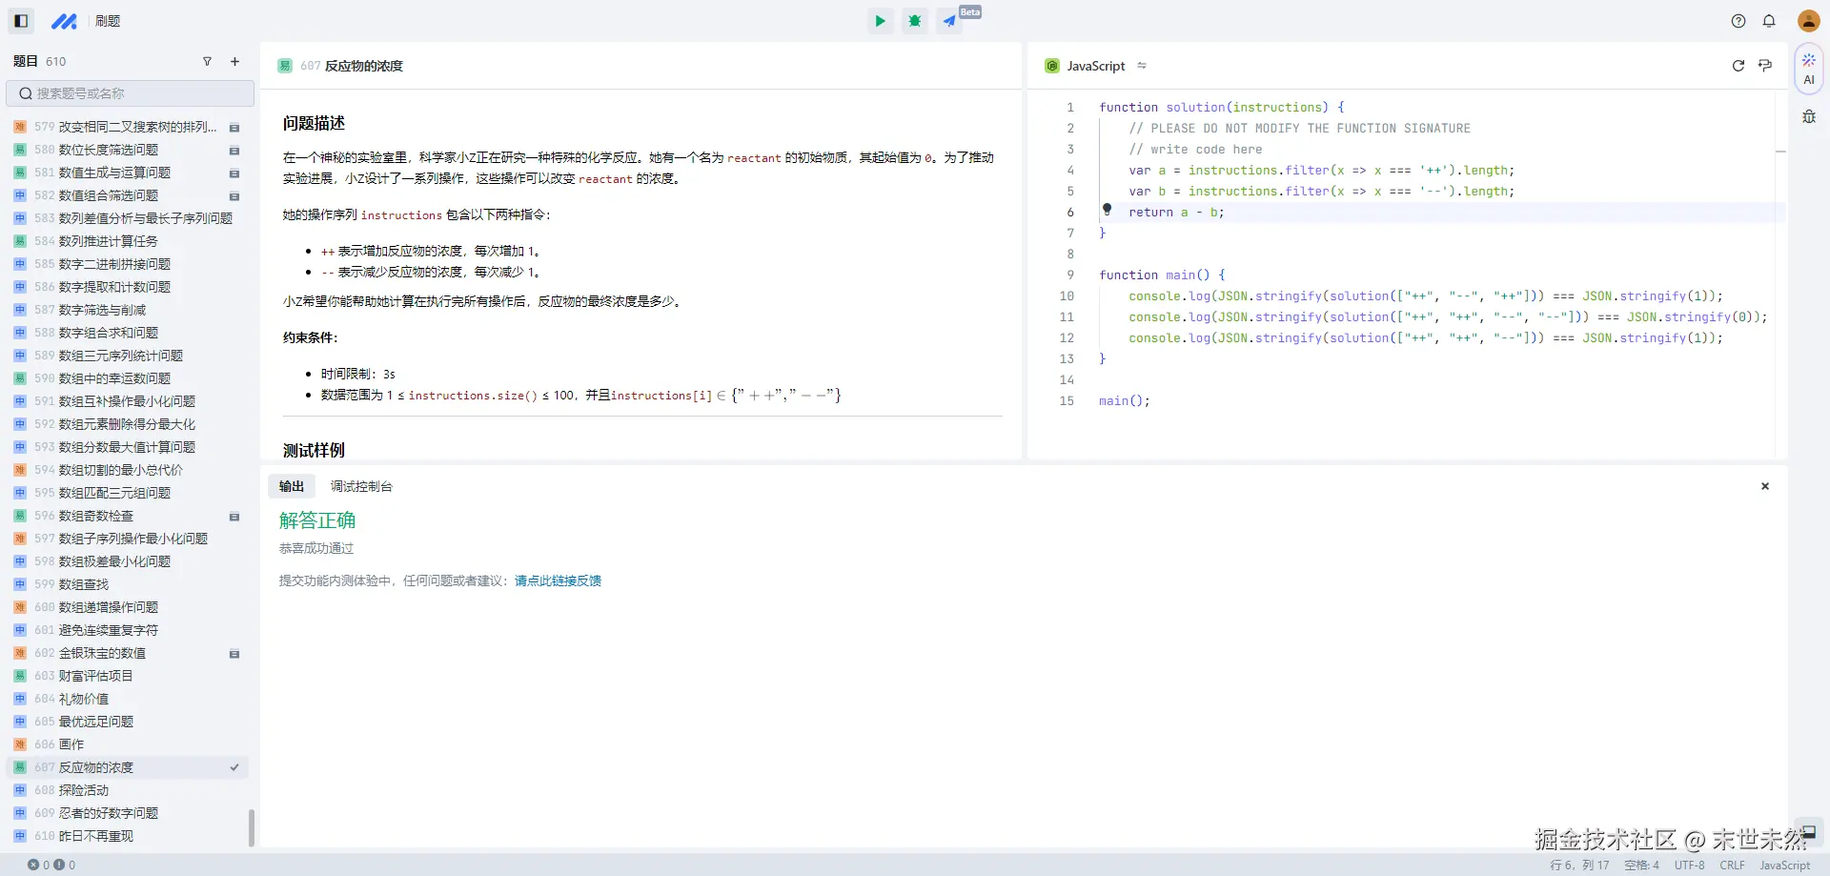Screen dimensions: 1830x876
Task: Open the filter icon above the problem list
Action: click(x=207, y=61)
